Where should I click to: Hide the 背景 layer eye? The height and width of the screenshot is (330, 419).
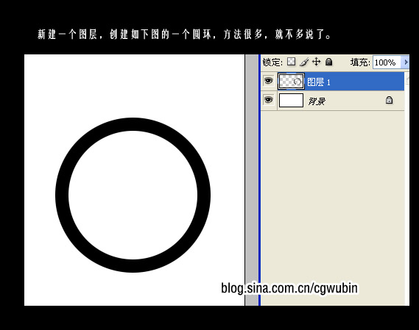(269, 100)
